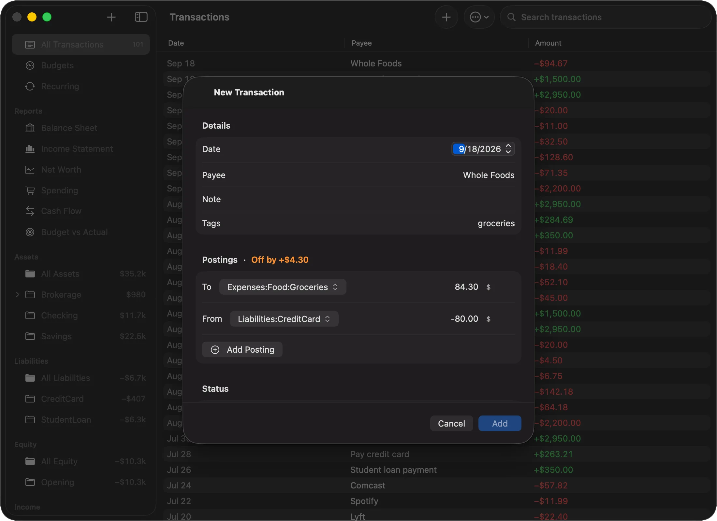717x521 pixels.
Task: Expand the Brokerage account chevron
Action: pos(18,295)
